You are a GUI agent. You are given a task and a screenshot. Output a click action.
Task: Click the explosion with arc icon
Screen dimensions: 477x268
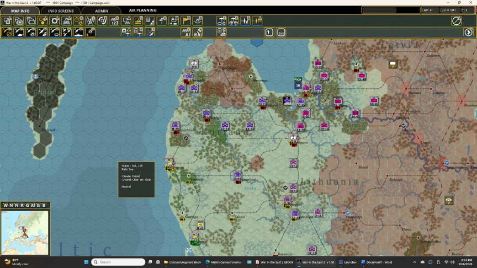198,20
